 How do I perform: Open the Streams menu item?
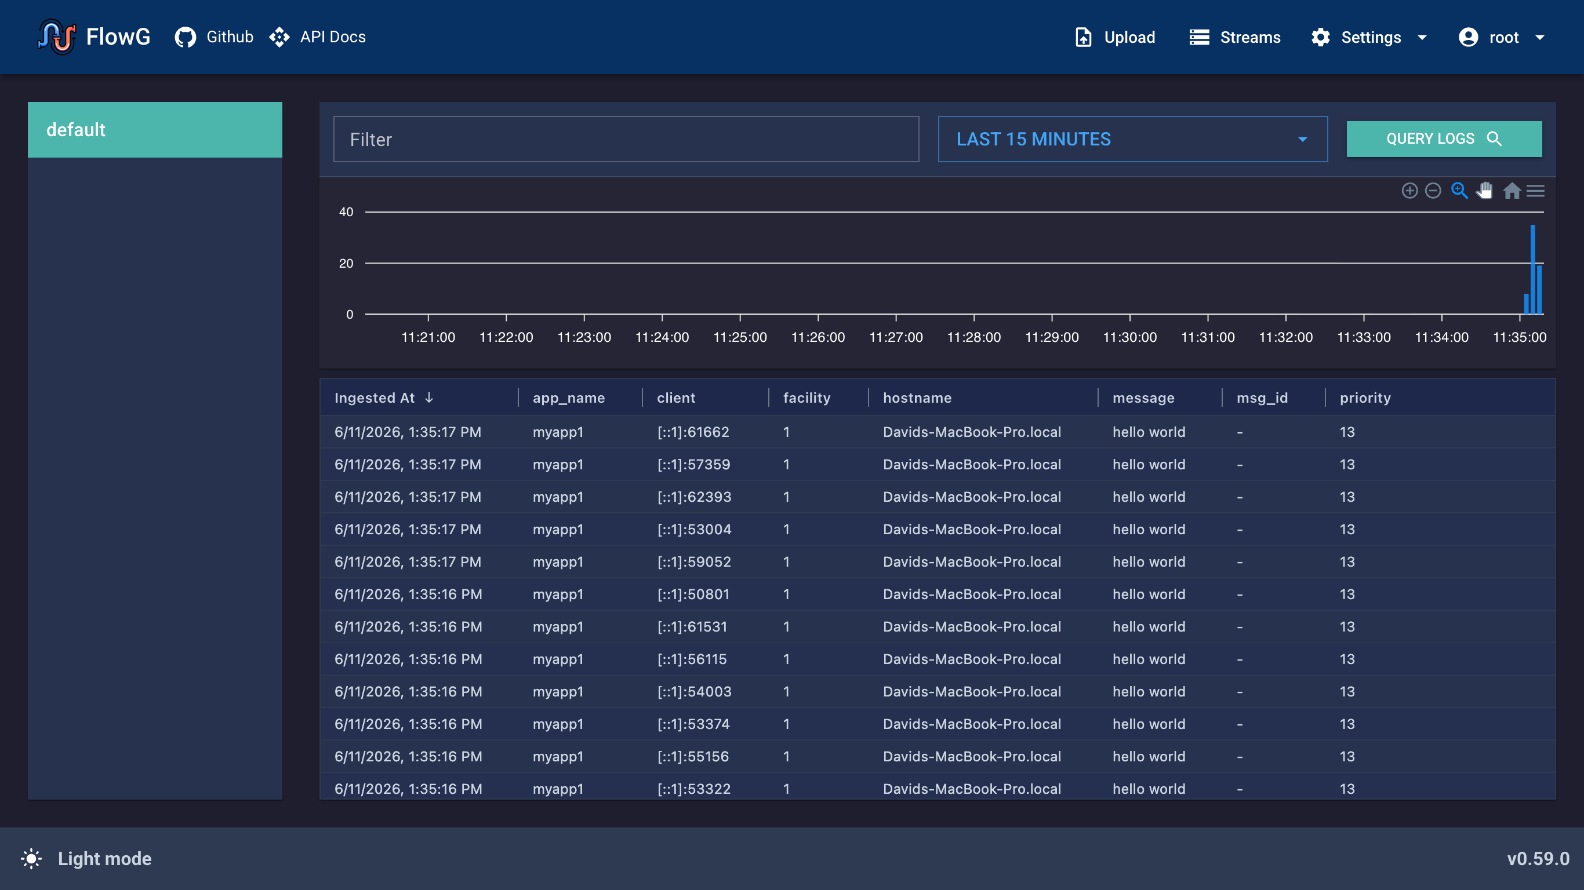pos(1235,38)
